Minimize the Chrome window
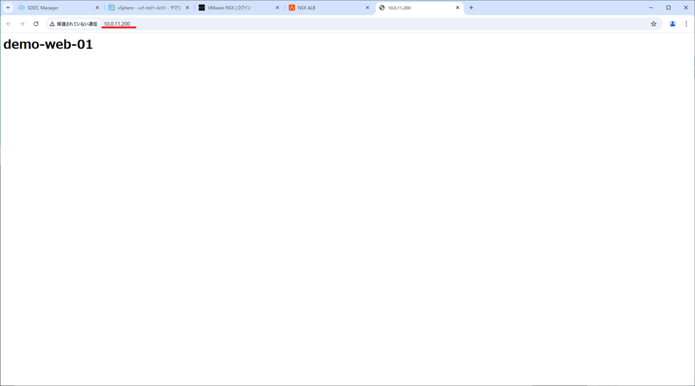Viewport: 695px width, 386px height. [x=652, y=8]
